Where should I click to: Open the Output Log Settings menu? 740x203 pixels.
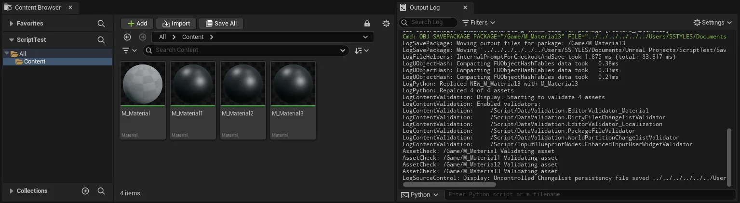click(713, 23)
